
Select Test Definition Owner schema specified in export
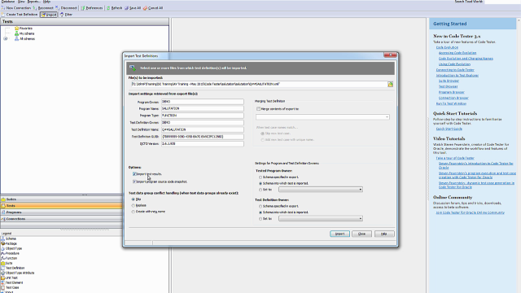[x=260, y=206]
